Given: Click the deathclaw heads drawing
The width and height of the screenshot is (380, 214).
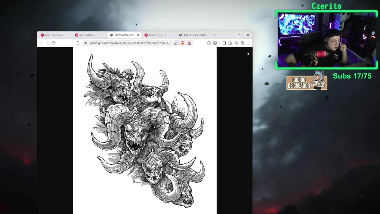Looking at the screenshot, I should (x=145, y=131).
